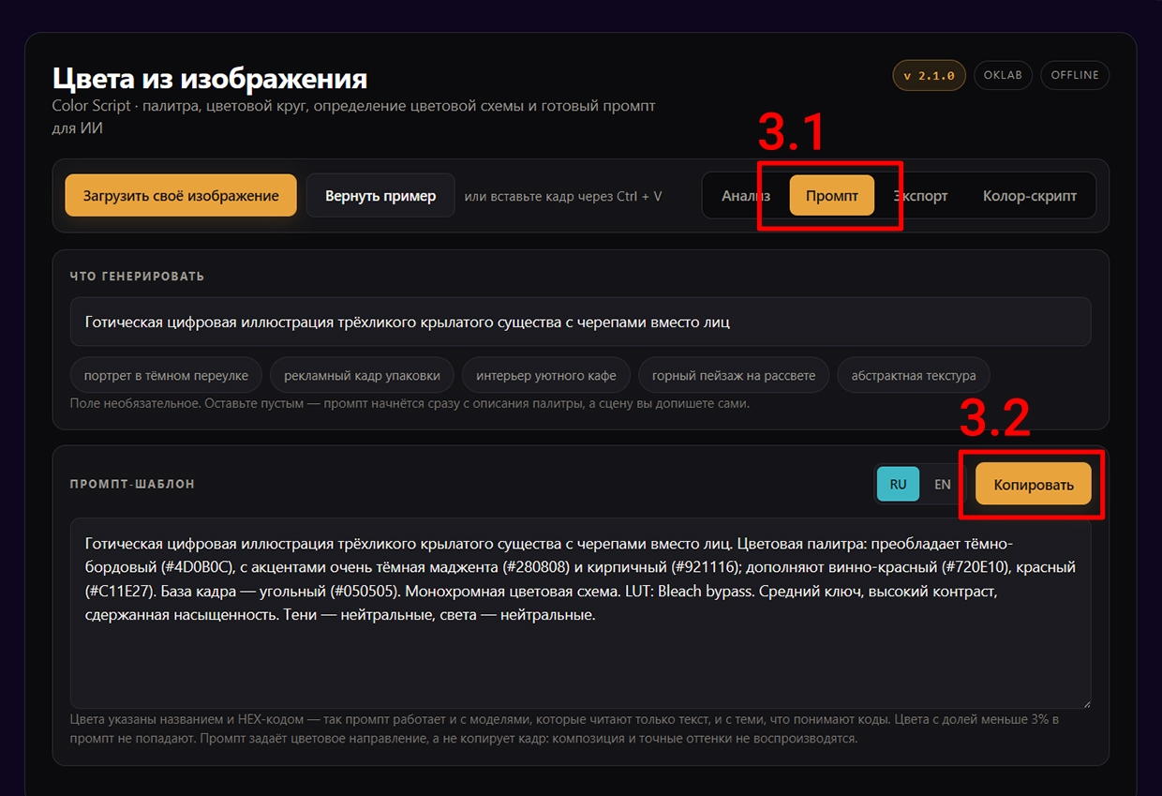The image size is (1162, 796).
Task: Click the OFFLINE badge
Action: [1075, 75]
